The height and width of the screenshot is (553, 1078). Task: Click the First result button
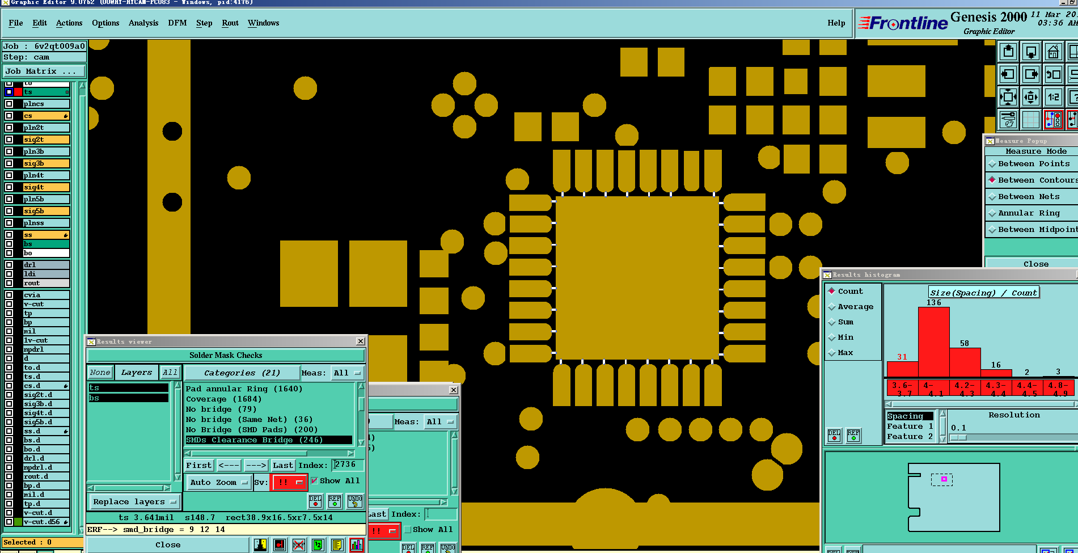198,466
